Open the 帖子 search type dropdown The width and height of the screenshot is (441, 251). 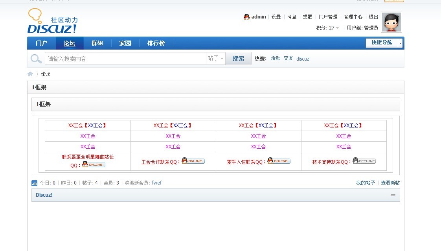pos(215,58)
